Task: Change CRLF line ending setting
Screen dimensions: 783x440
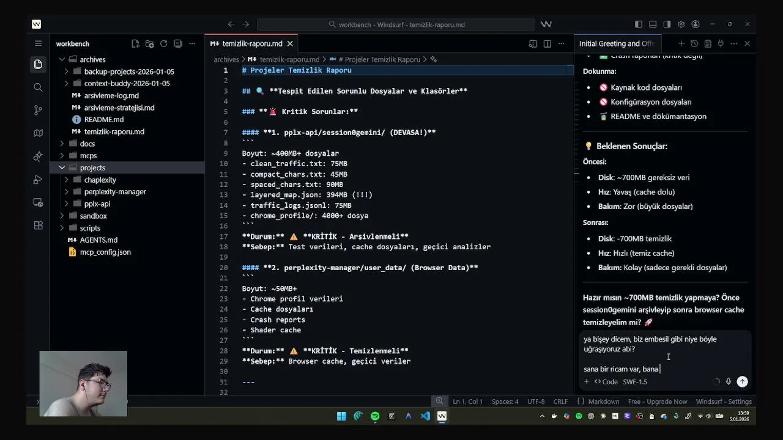Action: point(560,402)
